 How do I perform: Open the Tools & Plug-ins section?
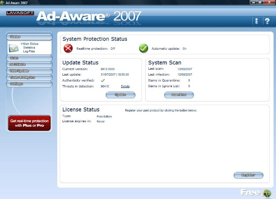click(29, 77)
